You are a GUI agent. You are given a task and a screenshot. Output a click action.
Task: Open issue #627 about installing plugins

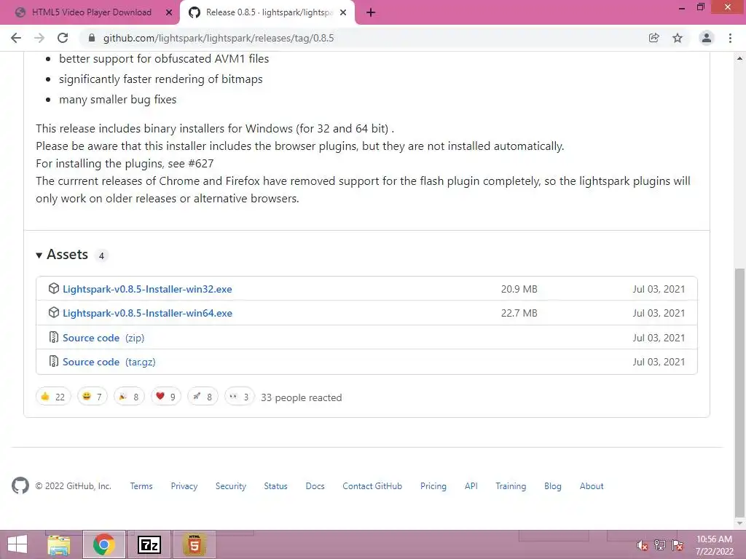pyautogui.click(x=201, y=164)
